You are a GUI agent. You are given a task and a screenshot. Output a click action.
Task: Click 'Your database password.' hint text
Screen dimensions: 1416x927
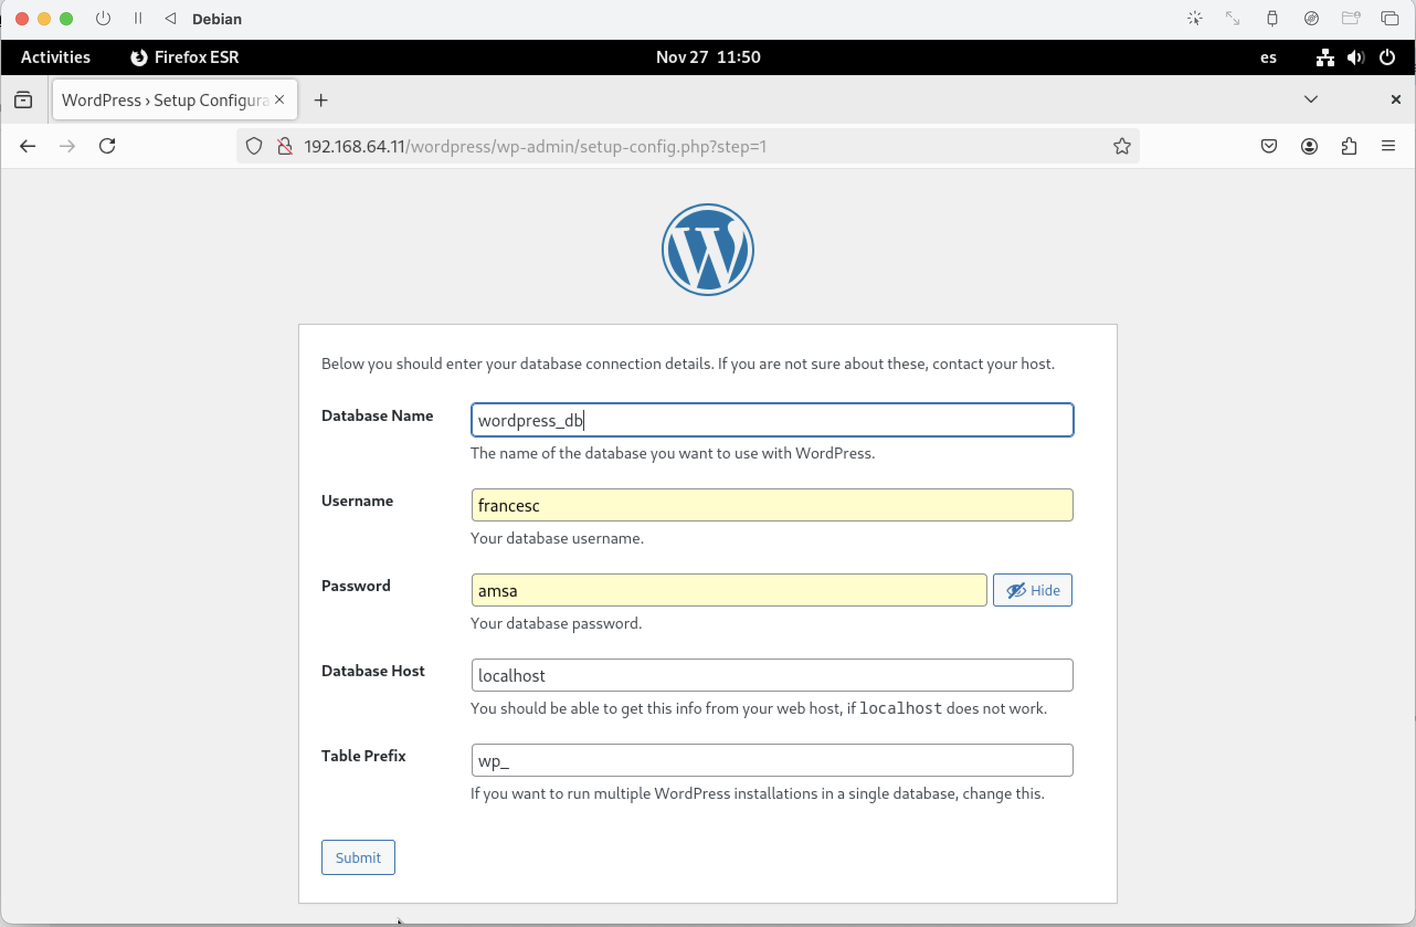point(556,623)
